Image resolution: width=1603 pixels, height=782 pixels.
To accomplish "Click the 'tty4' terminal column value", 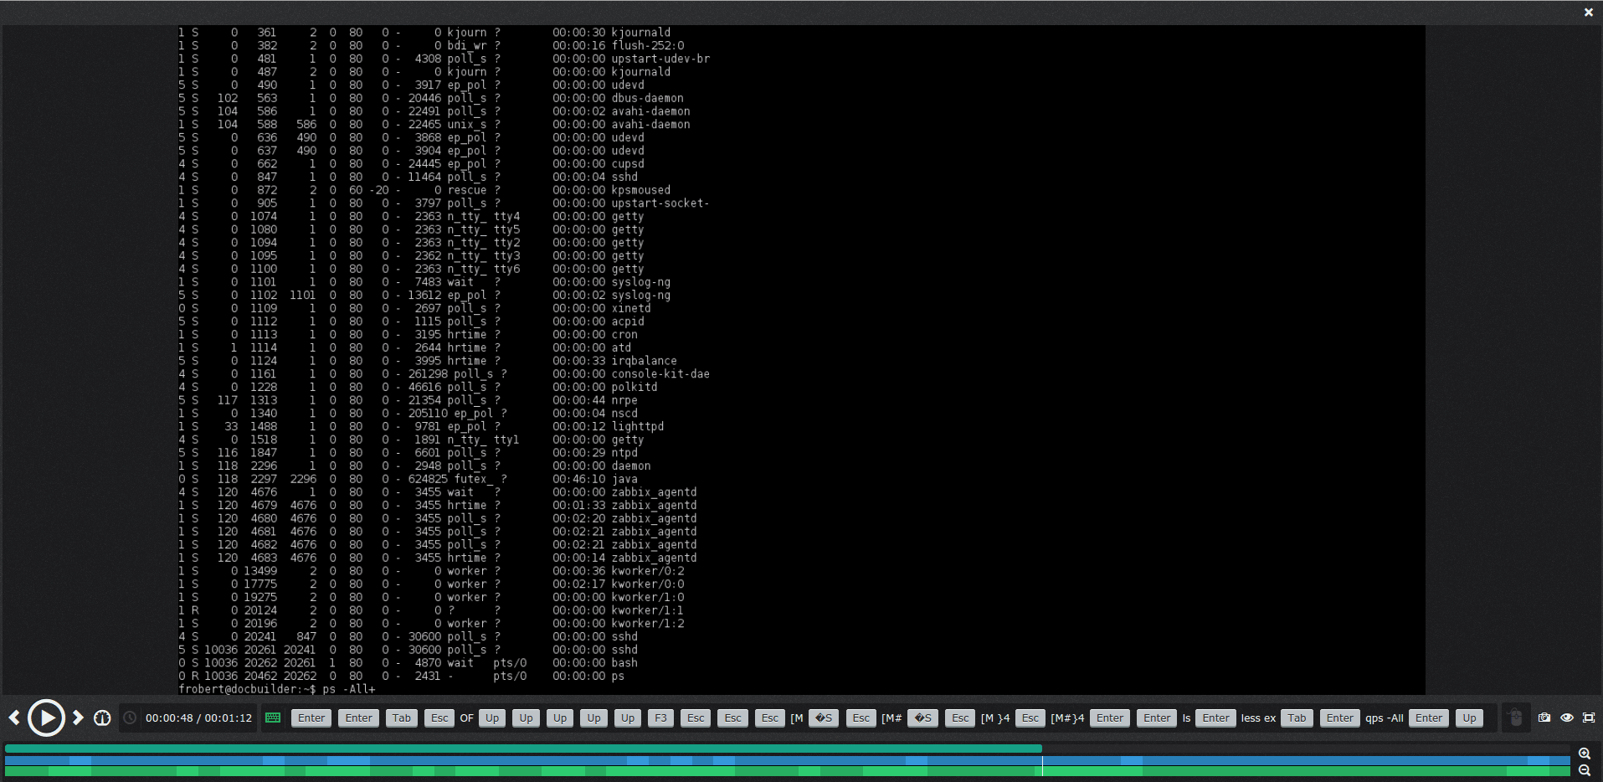I will pyautogui.click(x=506, y=216).
